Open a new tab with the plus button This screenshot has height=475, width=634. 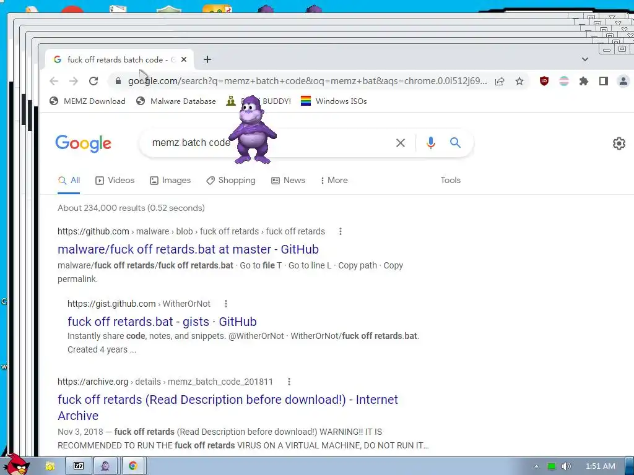207,59
